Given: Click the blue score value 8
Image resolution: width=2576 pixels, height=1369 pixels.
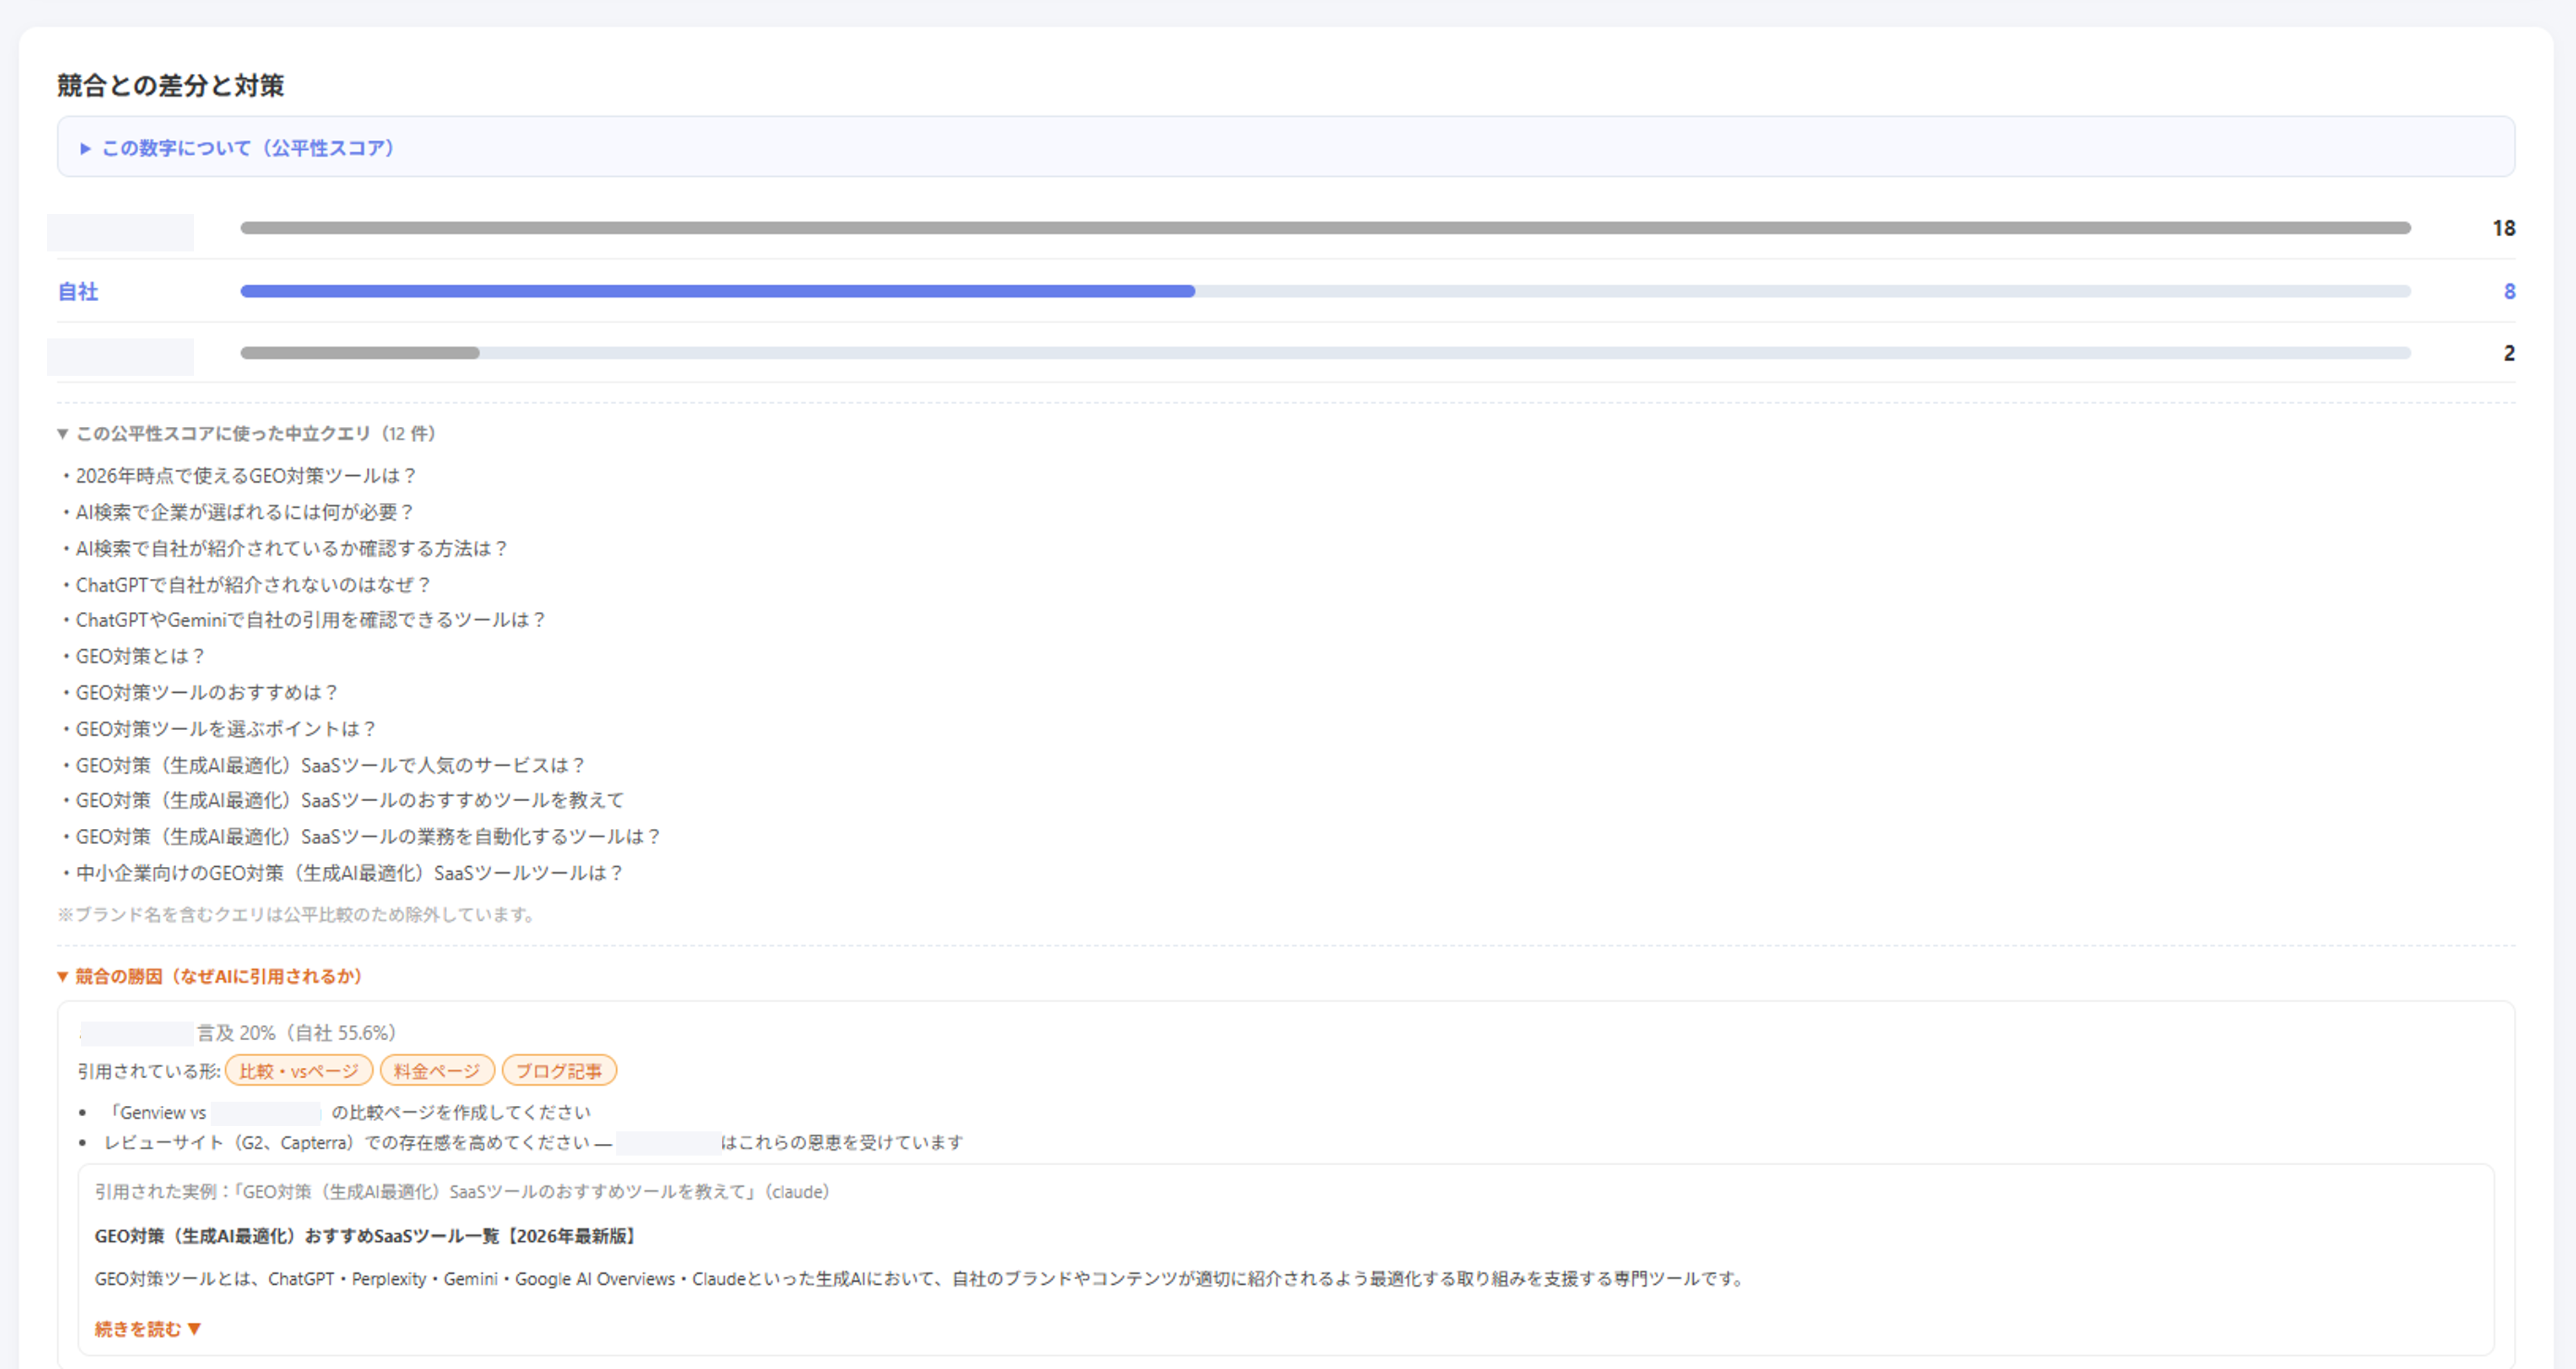Looking at the screenshot, I should 2509,291.
